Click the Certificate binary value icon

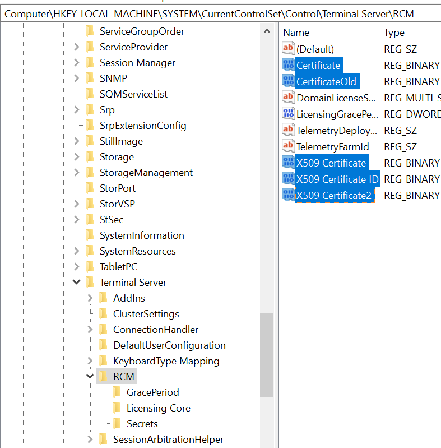click(x=288, y=65)
